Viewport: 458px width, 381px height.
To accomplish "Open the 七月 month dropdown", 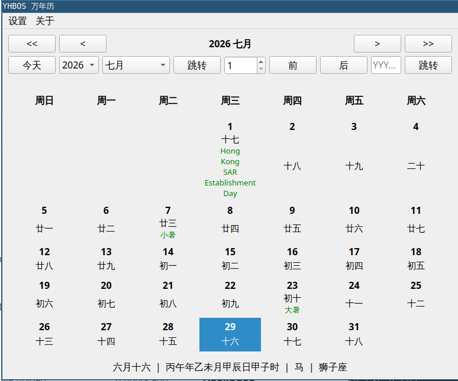I will tap(136, 65).
